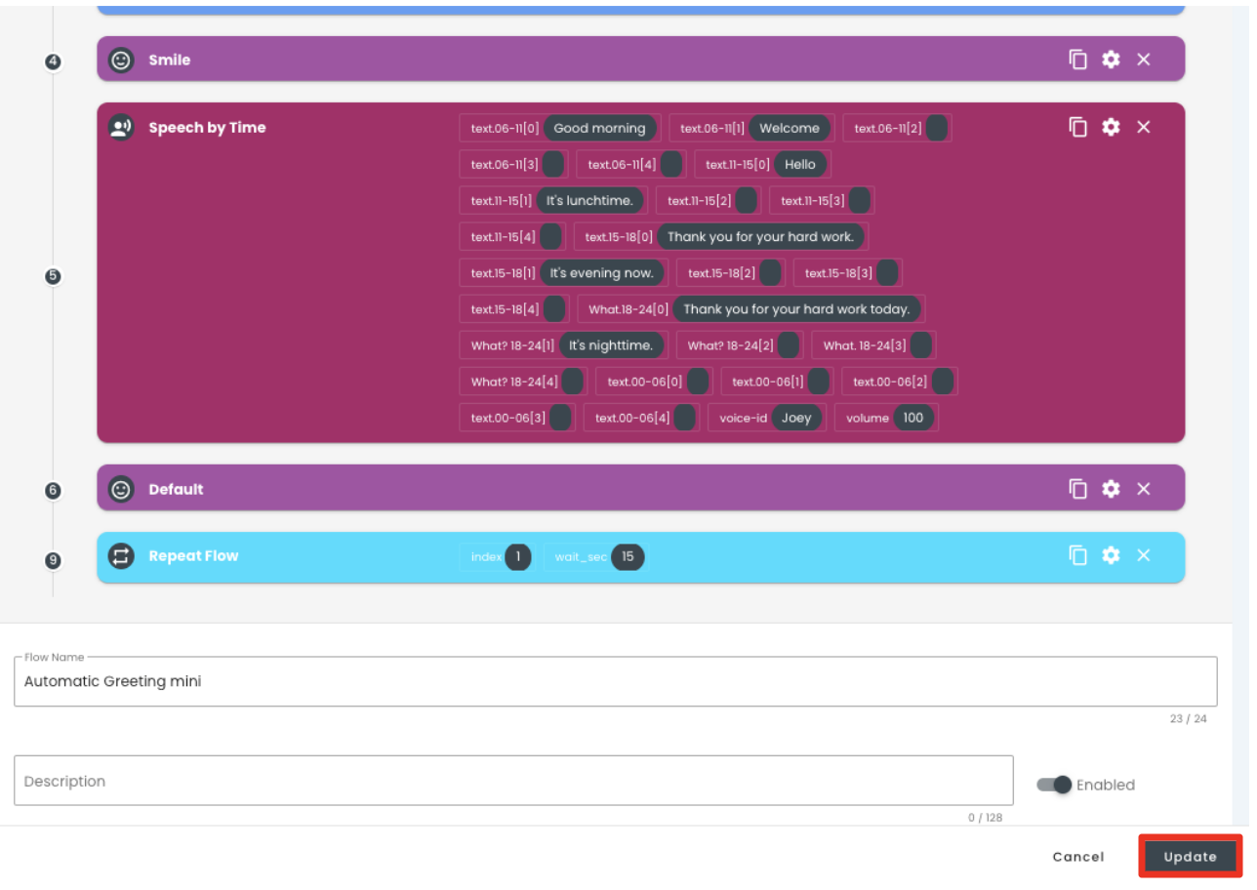The image size is (1257, 890).
Task: Open Speech by Time gear settings
Action: [1111, 127]
